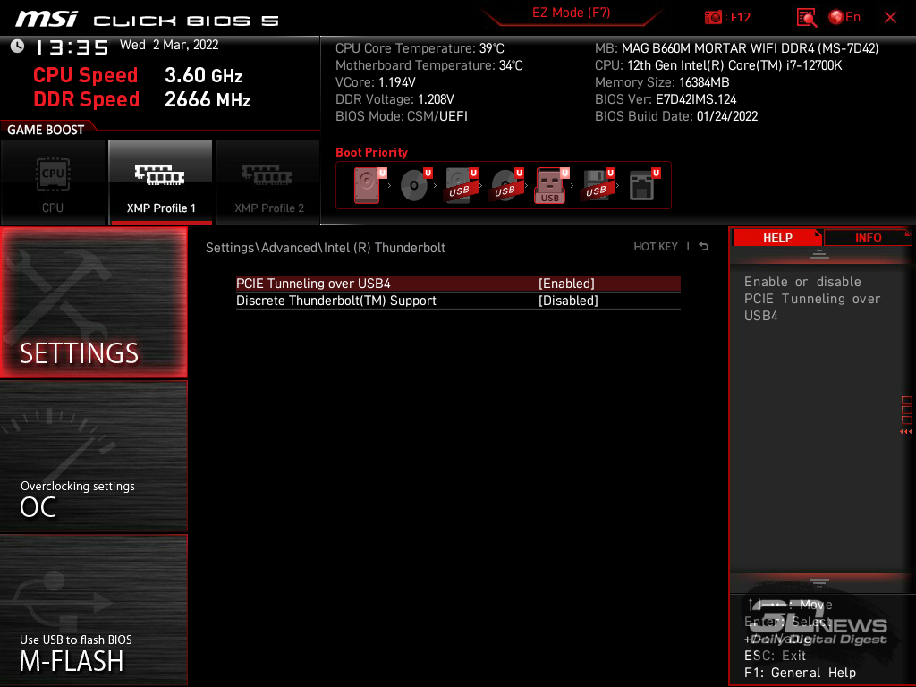Click the DDR Speed 2666 MHz readout
The height and width of the screenshot is (687, 916).
coord(142,99)
